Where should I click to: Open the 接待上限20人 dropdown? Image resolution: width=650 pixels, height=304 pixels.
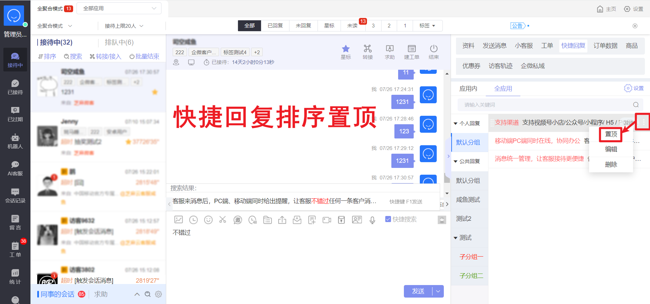tap(124, 26)
